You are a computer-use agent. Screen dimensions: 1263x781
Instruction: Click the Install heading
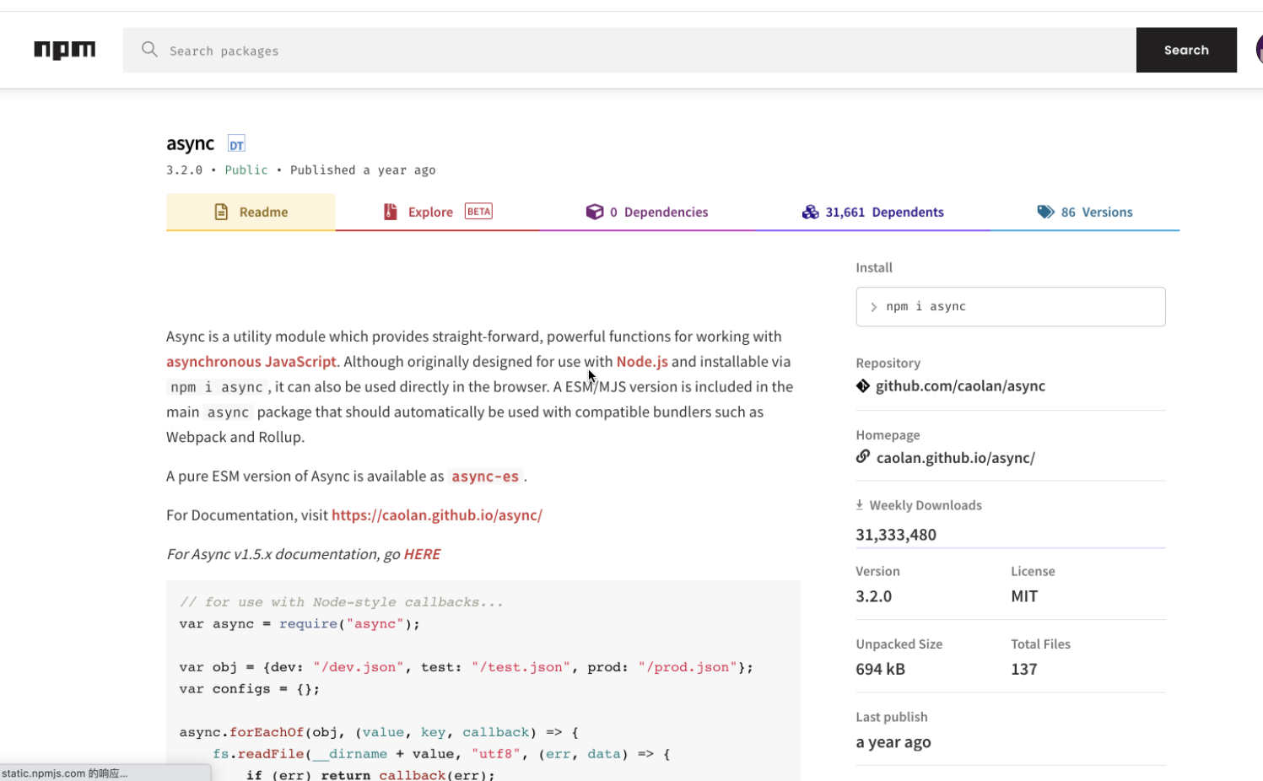point(874,267)
